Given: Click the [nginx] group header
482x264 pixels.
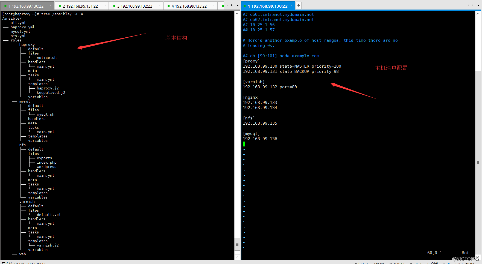Looking at the screenshot, I should [x=251, y=97].
